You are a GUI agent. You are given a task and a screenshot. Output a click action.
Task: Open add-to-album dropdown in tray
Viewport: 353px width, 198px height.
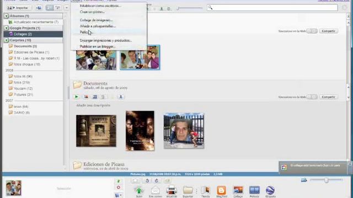pos(119,195)
